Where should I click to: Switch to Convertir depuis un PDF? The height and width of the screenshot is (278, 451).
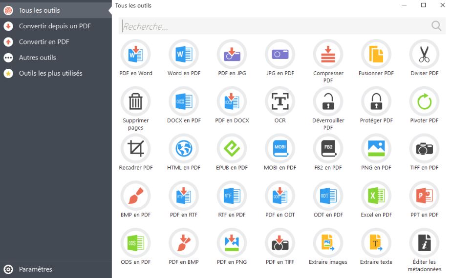[x=56, y=26]
